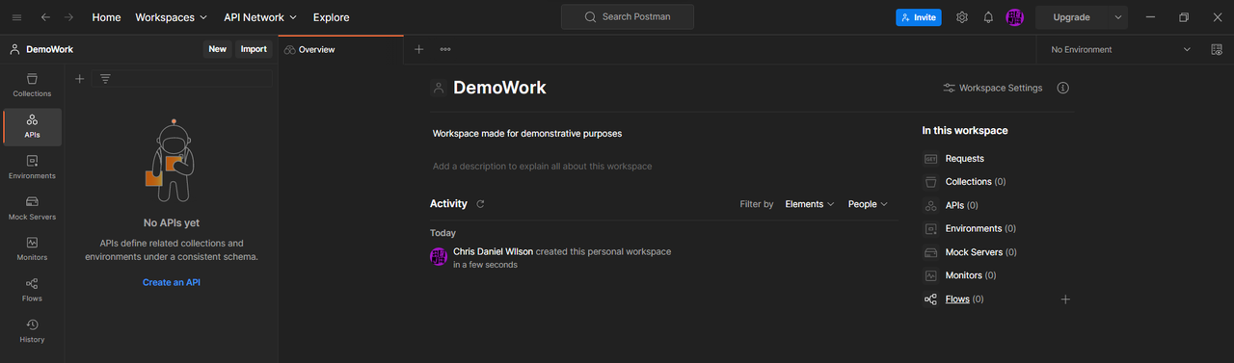Open the environment quick look icon
Screen dimensions: 1234x363
[1217, 49]
